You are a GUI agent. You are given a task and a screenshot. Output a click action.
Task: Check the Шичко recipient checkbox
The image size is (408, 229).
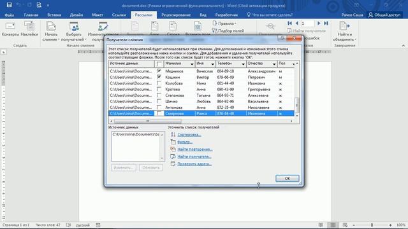[159, 101]
